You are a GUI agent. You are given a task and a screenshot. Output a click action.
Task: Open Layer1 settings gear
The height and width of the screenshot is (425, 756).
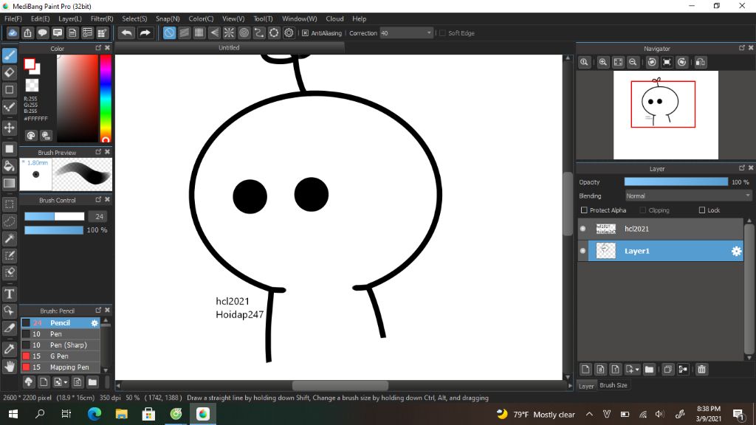tap(736, 251)
